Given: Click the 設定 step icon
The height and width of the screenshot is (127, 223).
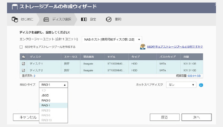Looking at the screenshot, I should point(84,19).
